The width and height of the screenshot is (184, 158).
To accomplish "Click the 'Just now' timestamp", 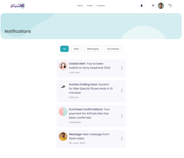I will [74, 72].
